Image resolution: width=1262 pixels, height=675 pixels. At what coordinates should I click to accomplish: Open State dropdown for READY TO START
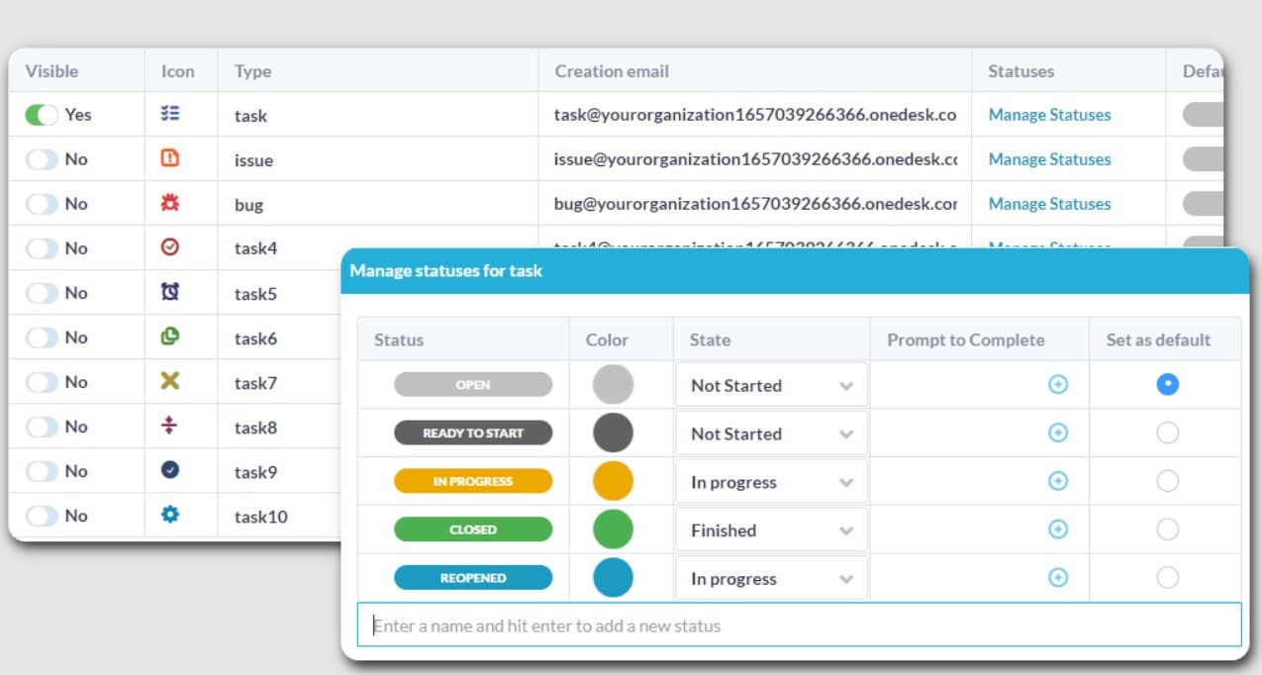(x=771, y=434)
